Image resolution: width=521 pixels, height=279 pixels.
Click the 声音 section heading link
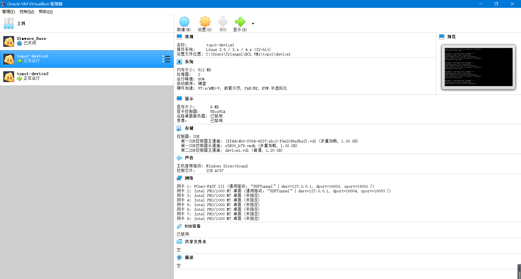coord(189,158)
